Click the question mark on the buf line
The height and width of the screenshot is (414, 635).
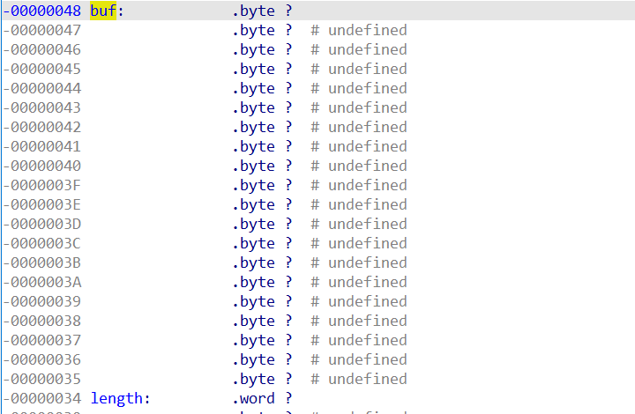(288, 11)
